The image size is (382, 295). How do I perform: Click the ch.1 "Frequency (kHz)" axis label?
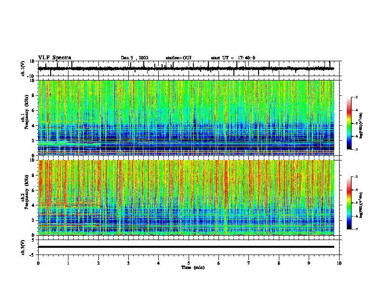point(27,112)
